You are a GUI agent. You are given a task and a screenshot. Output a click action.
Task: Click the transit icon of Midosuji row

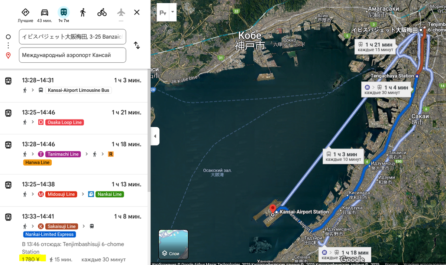click(8, 185)
